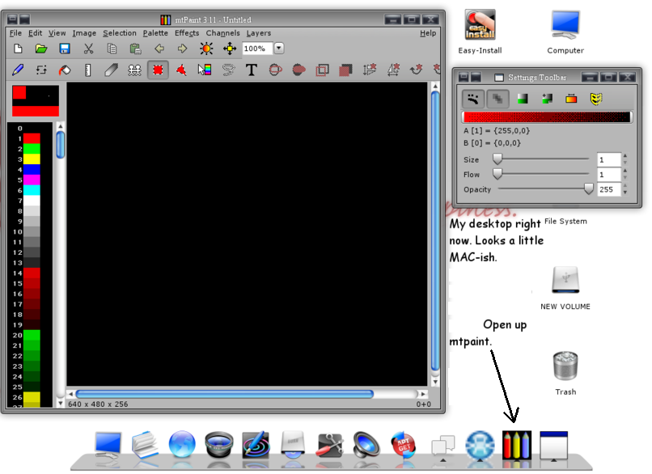Open the zoom 100% dropdown arrow
The image size is (652, 474).
(279, 49)
